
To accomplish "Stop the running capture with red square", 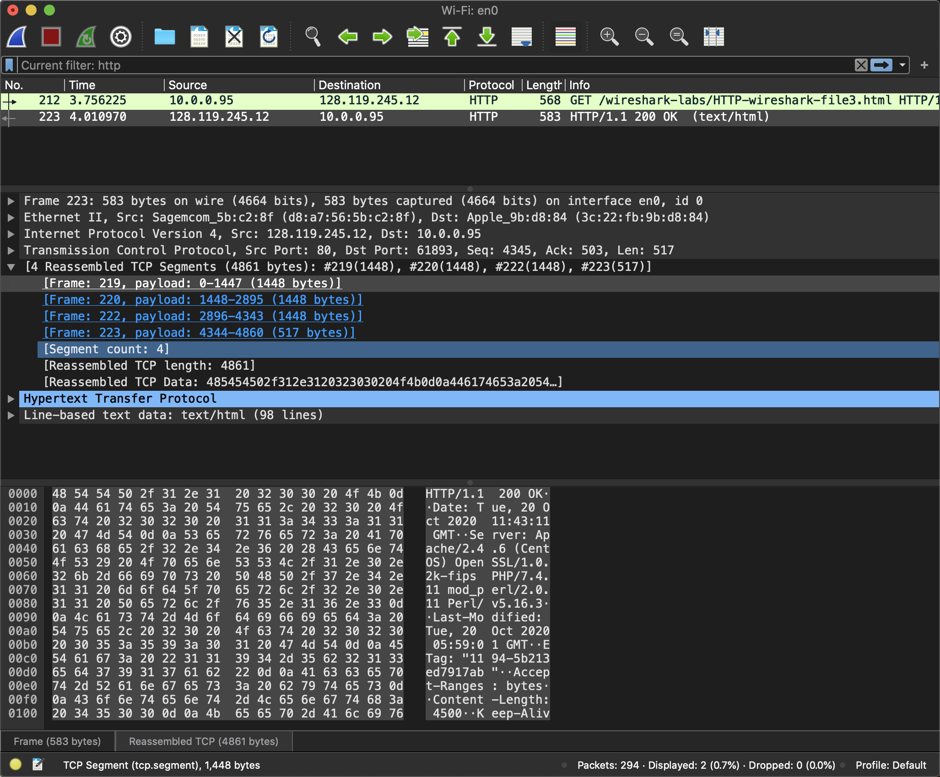I will (x=51, y=37).
